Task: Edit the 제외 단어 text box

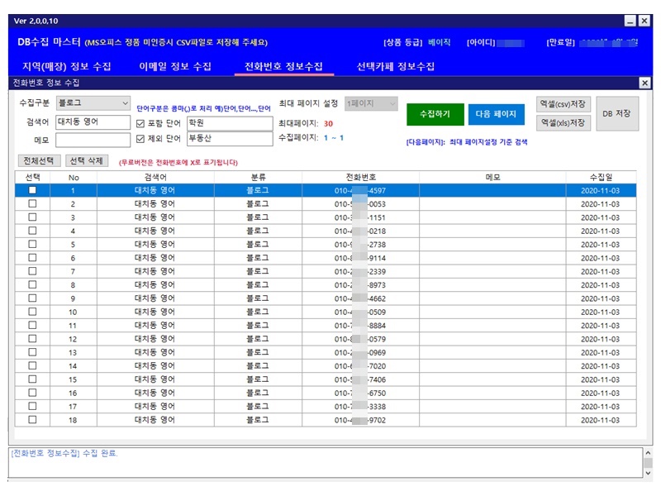Action: [230, 138]
